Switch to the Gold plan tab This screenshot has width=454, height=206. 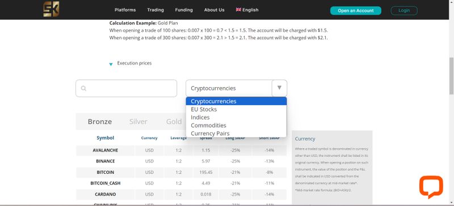tap(174, 122)
